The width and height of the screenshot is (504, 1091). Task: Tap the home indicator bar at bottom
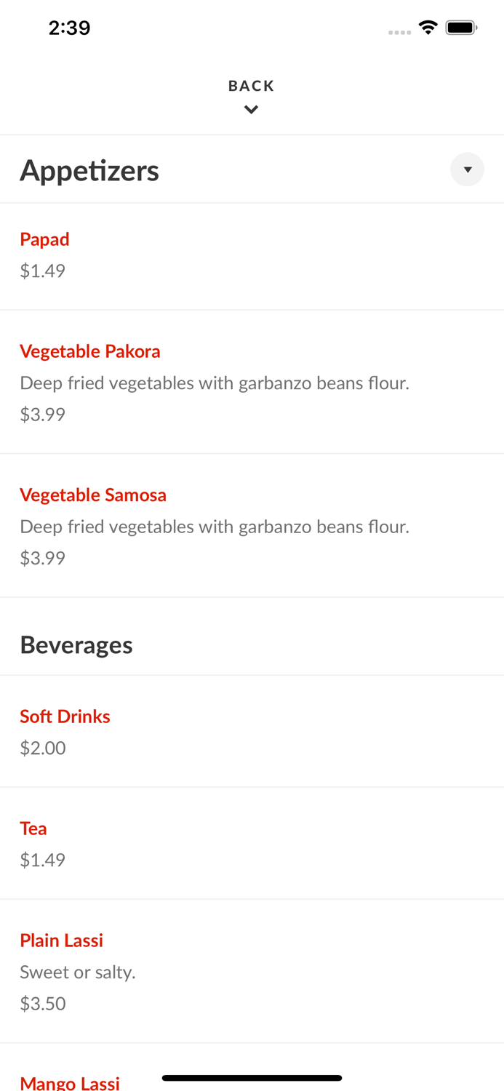coord(252,1078)
